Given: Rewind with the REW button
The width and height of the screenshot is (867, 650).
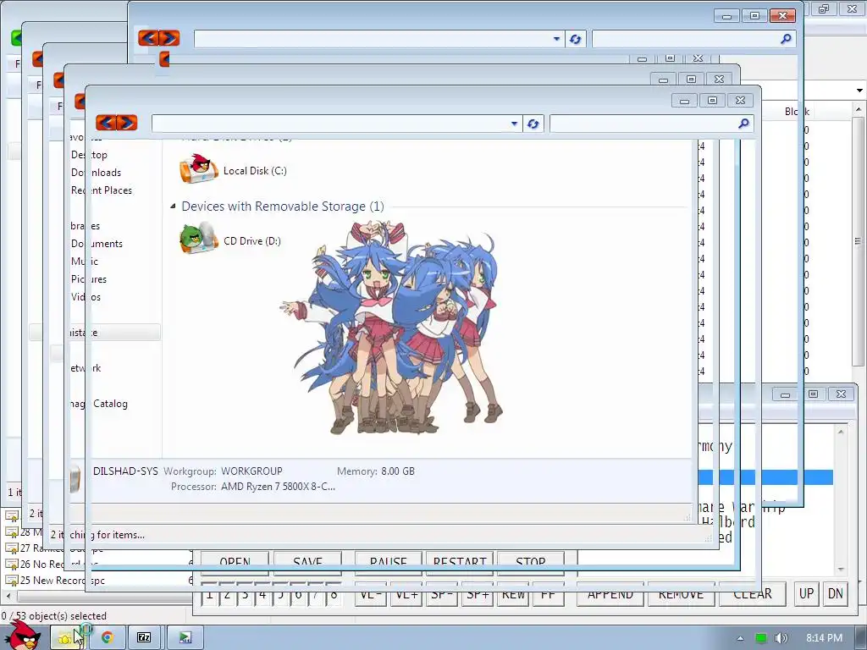Looking at the screenshot, I should tap(513, 594).
